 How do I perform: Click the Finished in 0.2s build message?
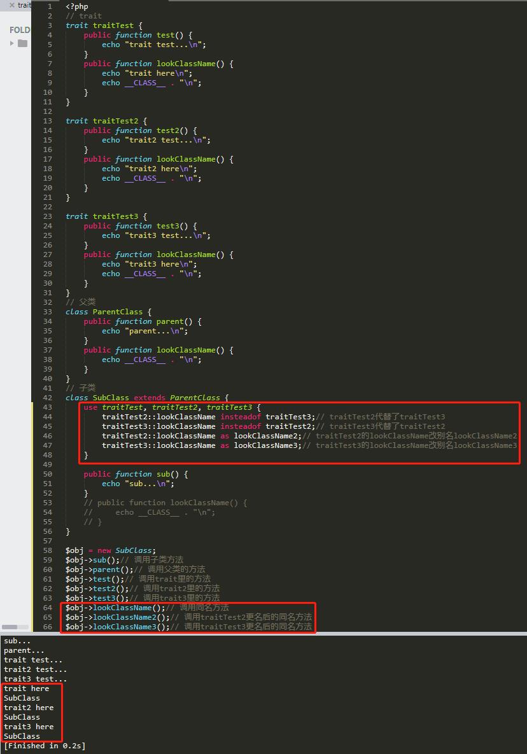(45, 746)
